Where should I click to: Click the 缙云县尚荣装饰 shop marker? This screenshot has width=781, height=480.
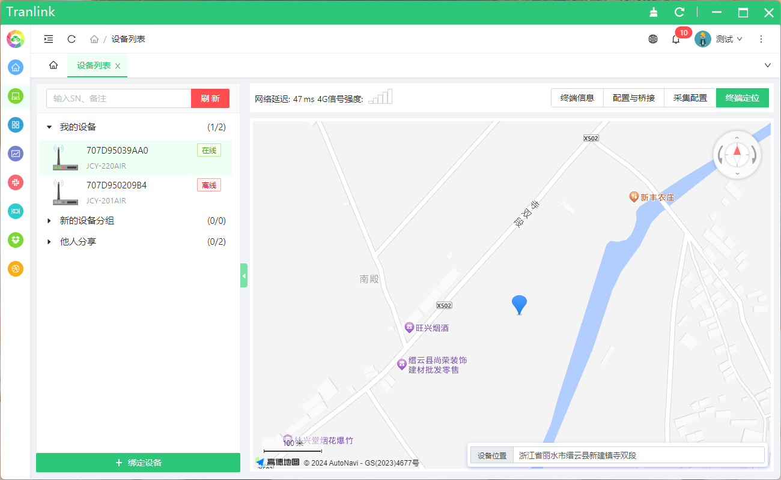(402, 364)
